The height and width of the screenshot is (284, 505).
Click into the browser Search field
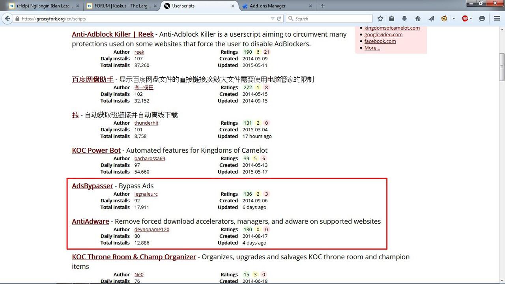(x=329, y=19)
